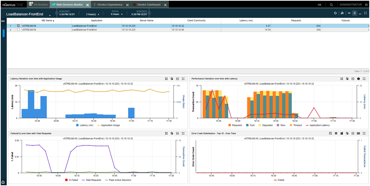The height and width of the screenshot is (186, 370).
Task: Switch to Service Dependency tab
Action: coord(111,4)
